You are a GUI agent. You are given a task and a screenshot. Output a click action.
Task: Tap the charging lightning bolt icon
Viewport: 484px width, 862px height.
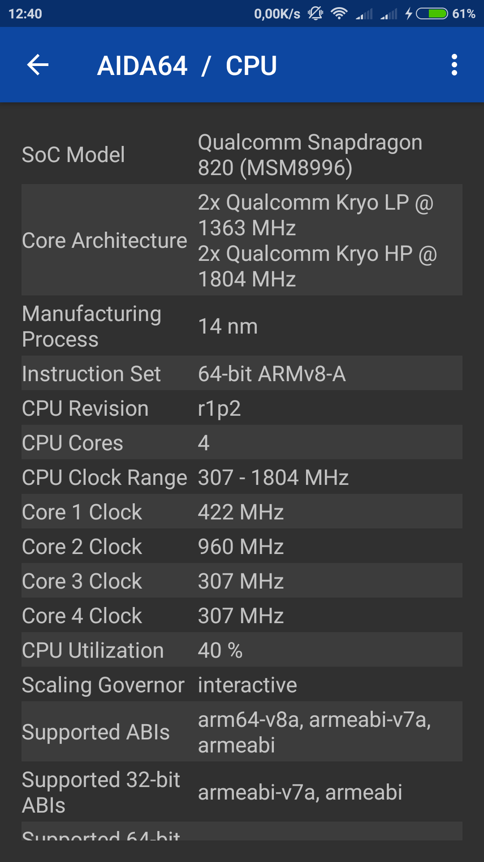408,13
